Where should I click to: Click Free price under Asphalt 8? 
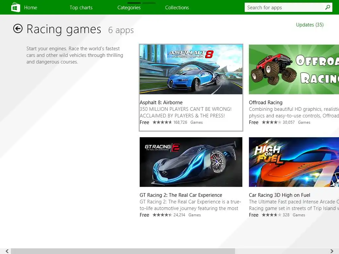144,122
